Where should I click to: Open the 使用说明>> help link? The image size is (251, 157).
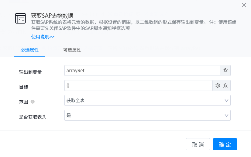click(x=43, y=37)
